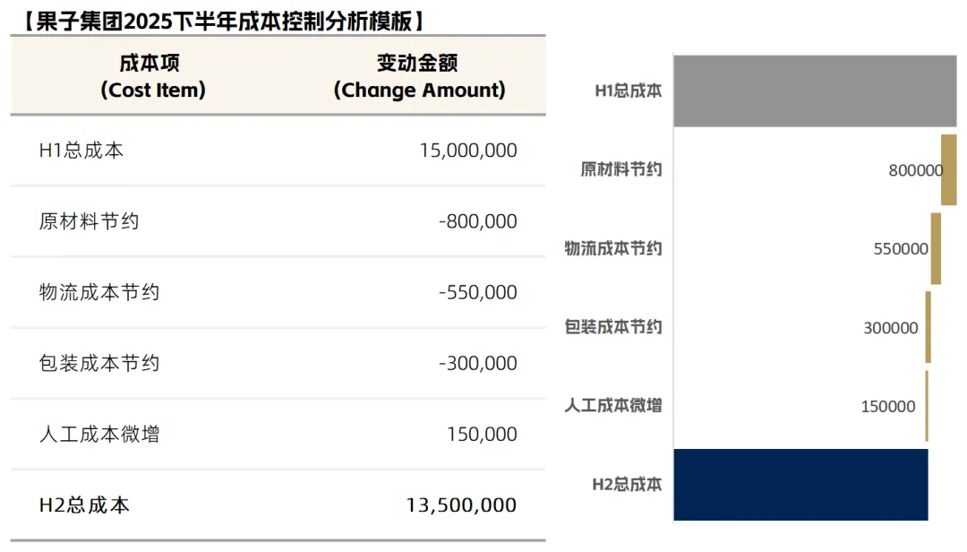Select the gray H1总成本 chart bar
The image size is (967, 552).
[x=815, y=91]
